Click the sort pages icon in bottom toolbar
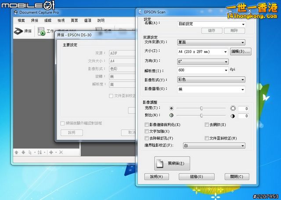The width and height of the screenshot is (281, 200). (x=40, y=152)
